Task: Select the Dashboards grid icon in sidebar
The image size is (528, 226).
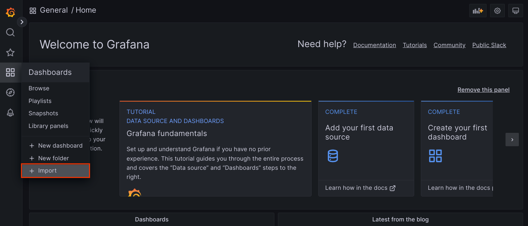Action: [x=10, y=72]
